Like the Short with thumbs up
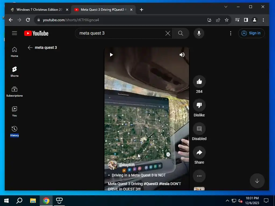 199,82
